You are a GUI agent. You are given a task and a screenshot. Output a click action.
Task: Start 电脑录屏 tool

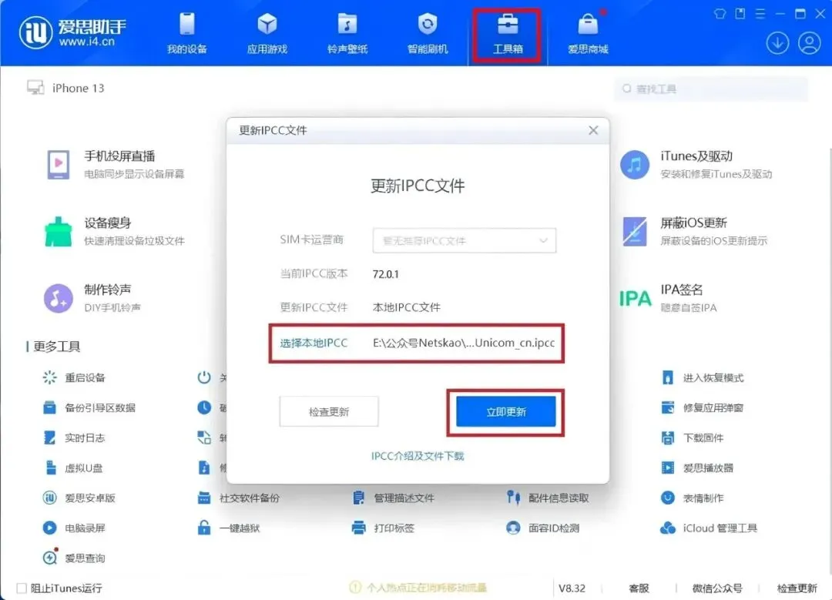[74, 528]
